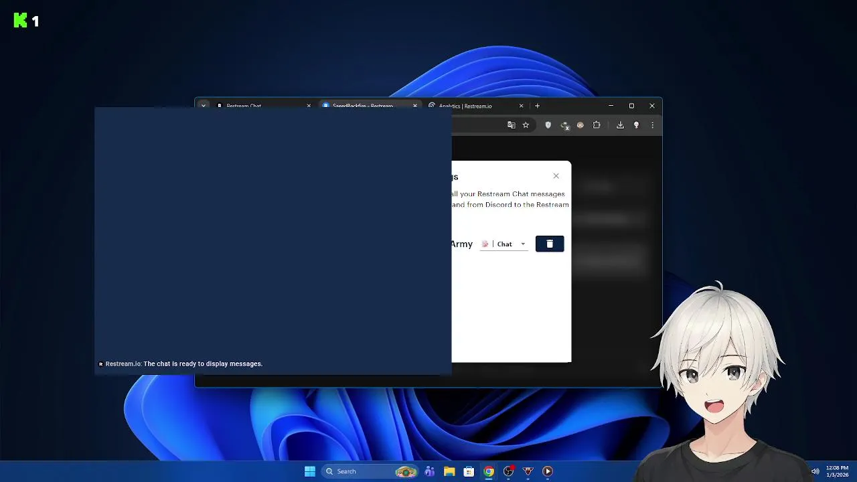Viewport: 857px width, 482px height.
Task: Open Chrome three-dot menu
Action: (x=652, y=125)
